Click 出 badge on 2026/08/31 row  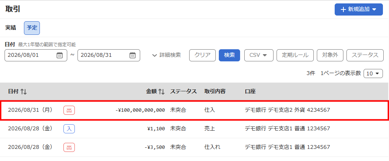69,110
